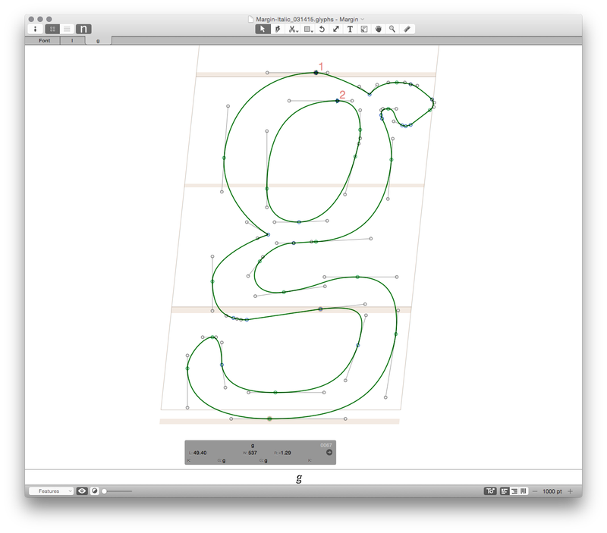Pick the Primitives rectangle tool
The width and height of the screenshot is (607, 533).
click(307, 29)
